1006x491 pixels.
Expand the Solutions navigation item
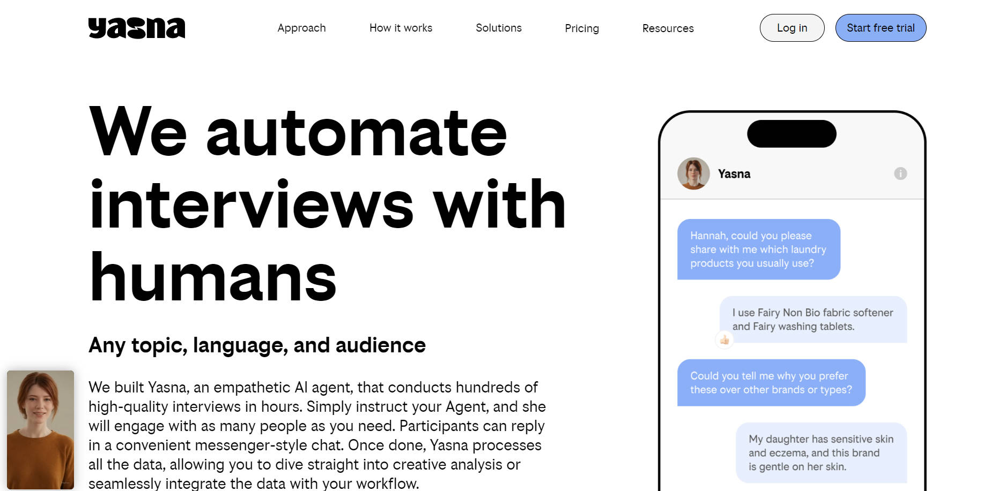tap(498, 28)
